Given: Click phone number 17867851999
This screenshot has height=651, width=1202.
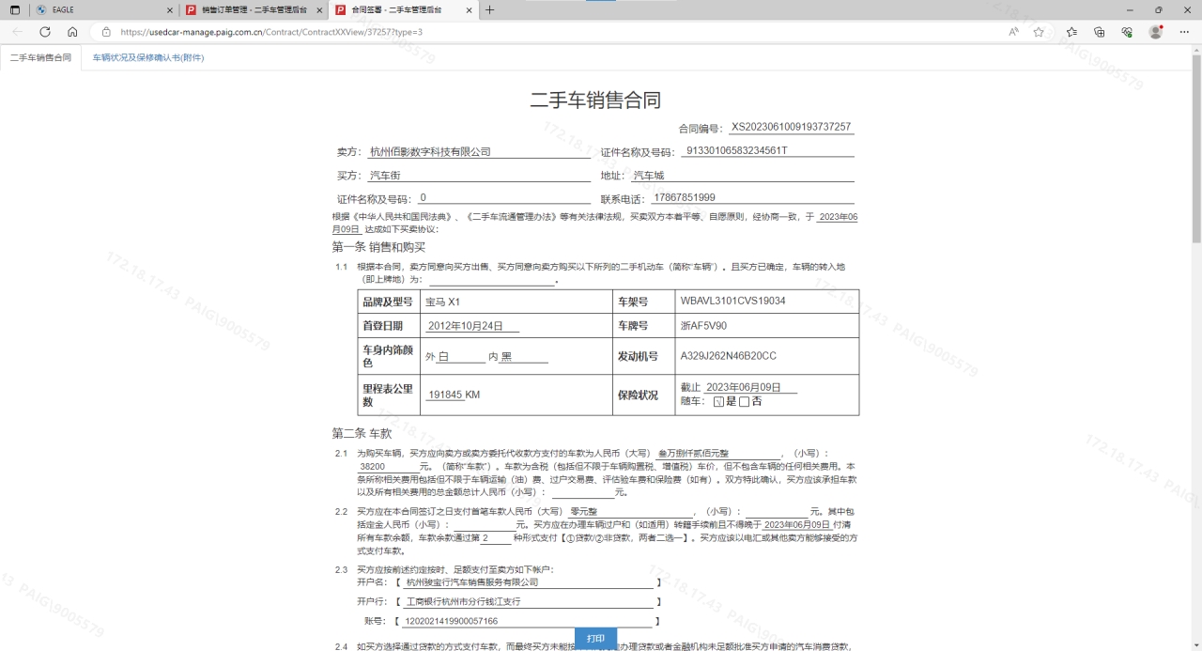Looking at the screenshot, I should point(684,197).
